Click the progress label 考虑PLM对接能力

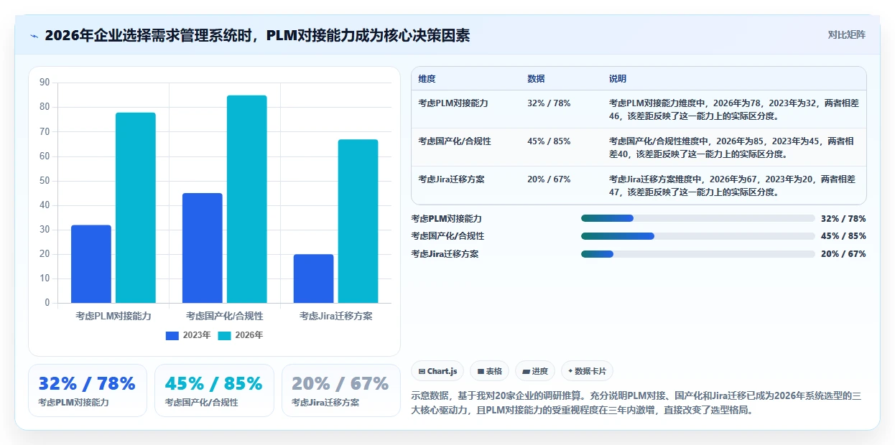pyautogui.click(x=446, y=218)
